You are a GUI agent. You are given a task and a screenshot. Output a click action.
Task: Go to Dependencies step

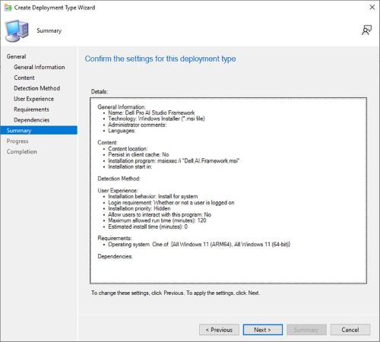(x=32, y=120)
